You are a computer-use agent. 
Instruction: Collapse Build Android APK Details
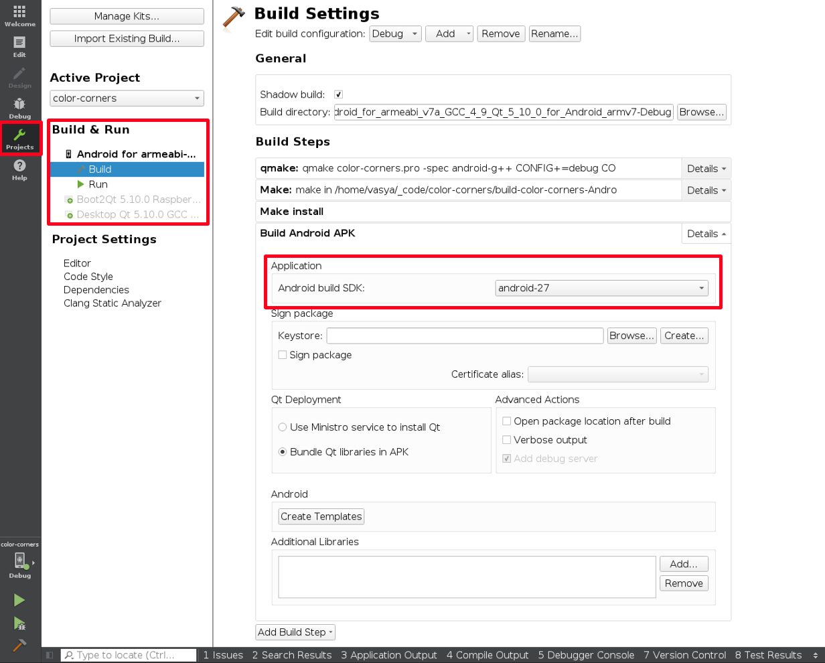point(706,234)
